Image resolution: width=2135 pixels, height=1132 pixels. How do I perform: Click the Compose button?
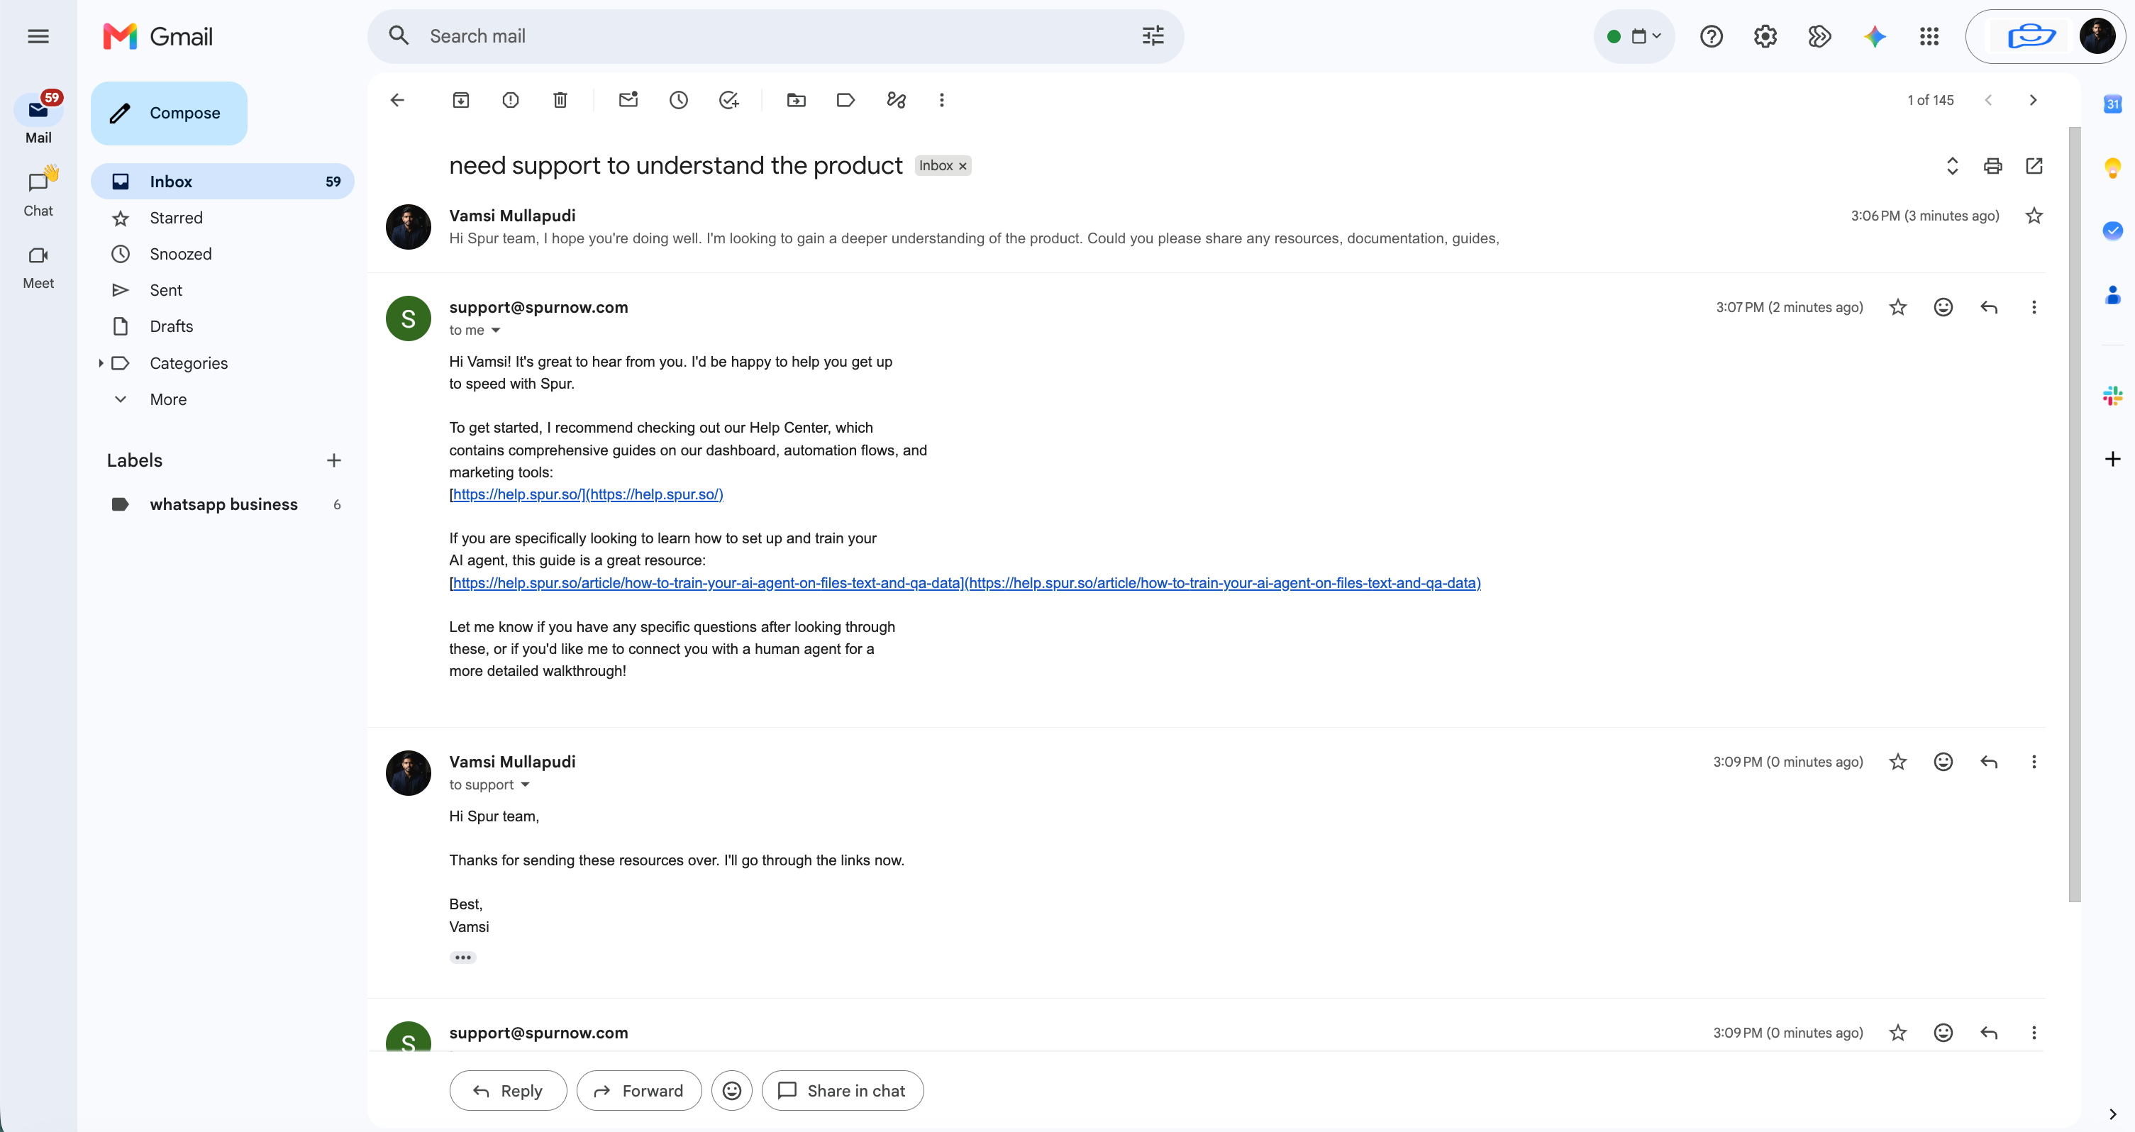(x=169, y=113)
